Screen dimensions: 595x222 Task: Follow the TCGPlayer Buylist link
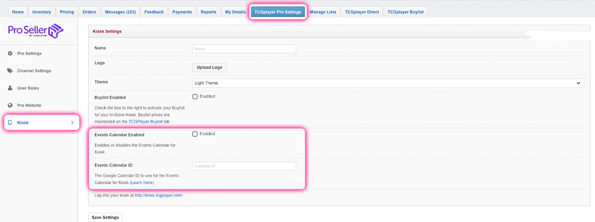coord(145,121)
